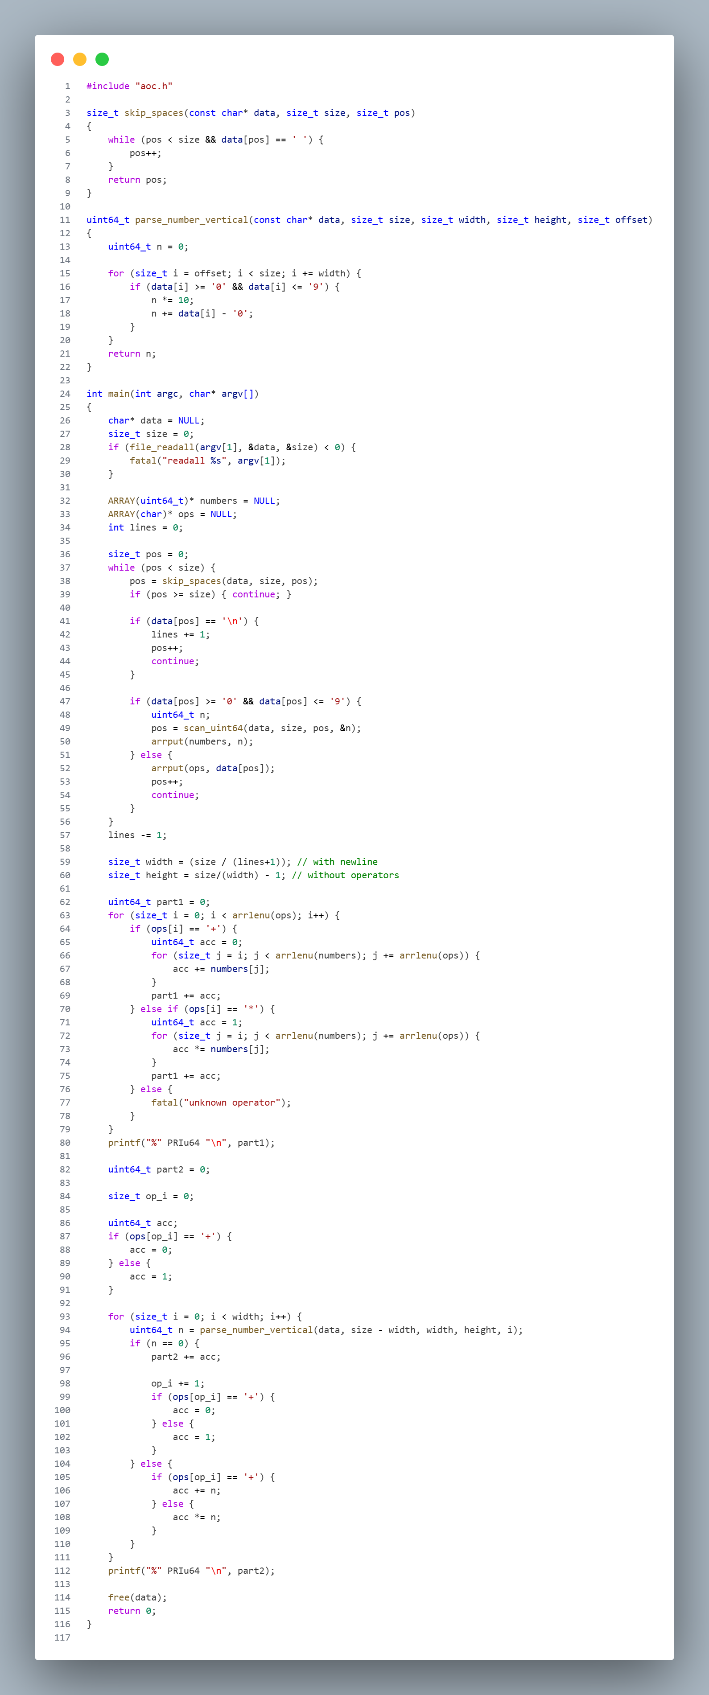Screen dimensions: 709x1695
Task: Click the 'uint64_t n;' declaration
Action: [181, 715]
